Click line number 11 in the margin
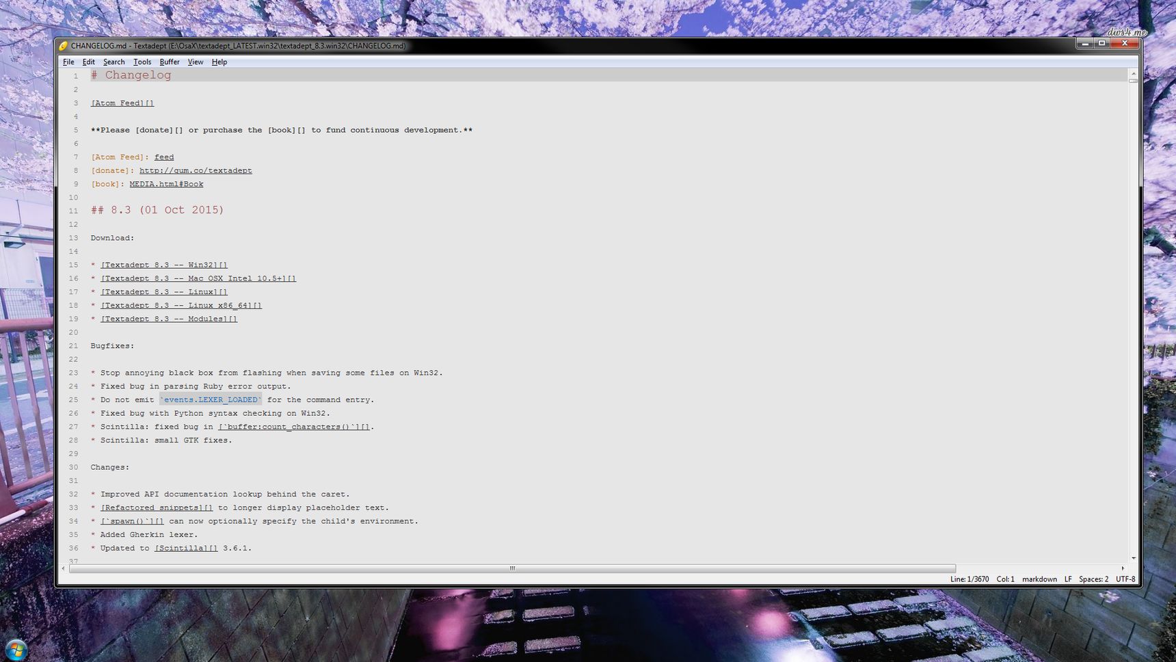The width and height of the screenshot is (1176, 662). pos(73,211)
